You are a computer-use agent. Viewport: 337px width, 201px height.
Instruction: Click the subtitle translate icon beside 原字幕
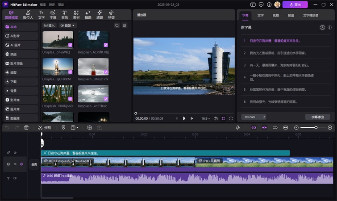click(322, 28)
